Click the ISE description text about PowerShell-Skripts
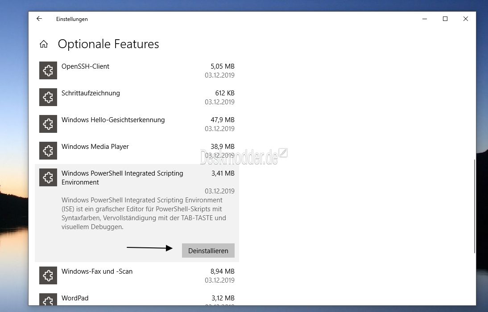 point(144,213)
